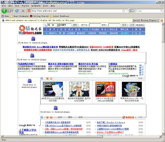
Task: Click the site search submit button
Action: tap(75, 25)
